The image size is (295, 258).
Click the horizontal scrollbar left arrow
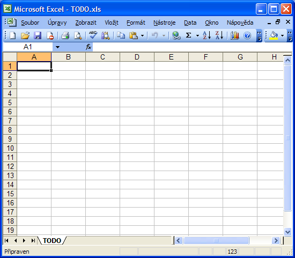[179, 240]
